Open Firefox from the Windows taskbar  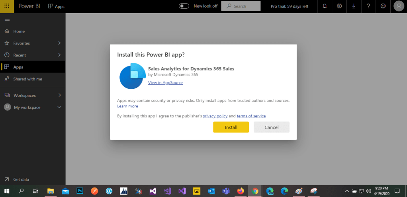[x=240, y=191]
